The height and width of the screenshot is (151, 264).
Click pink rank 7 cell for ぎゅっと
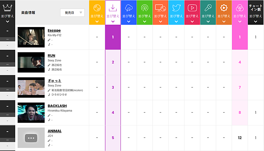[x=240, y=87]
